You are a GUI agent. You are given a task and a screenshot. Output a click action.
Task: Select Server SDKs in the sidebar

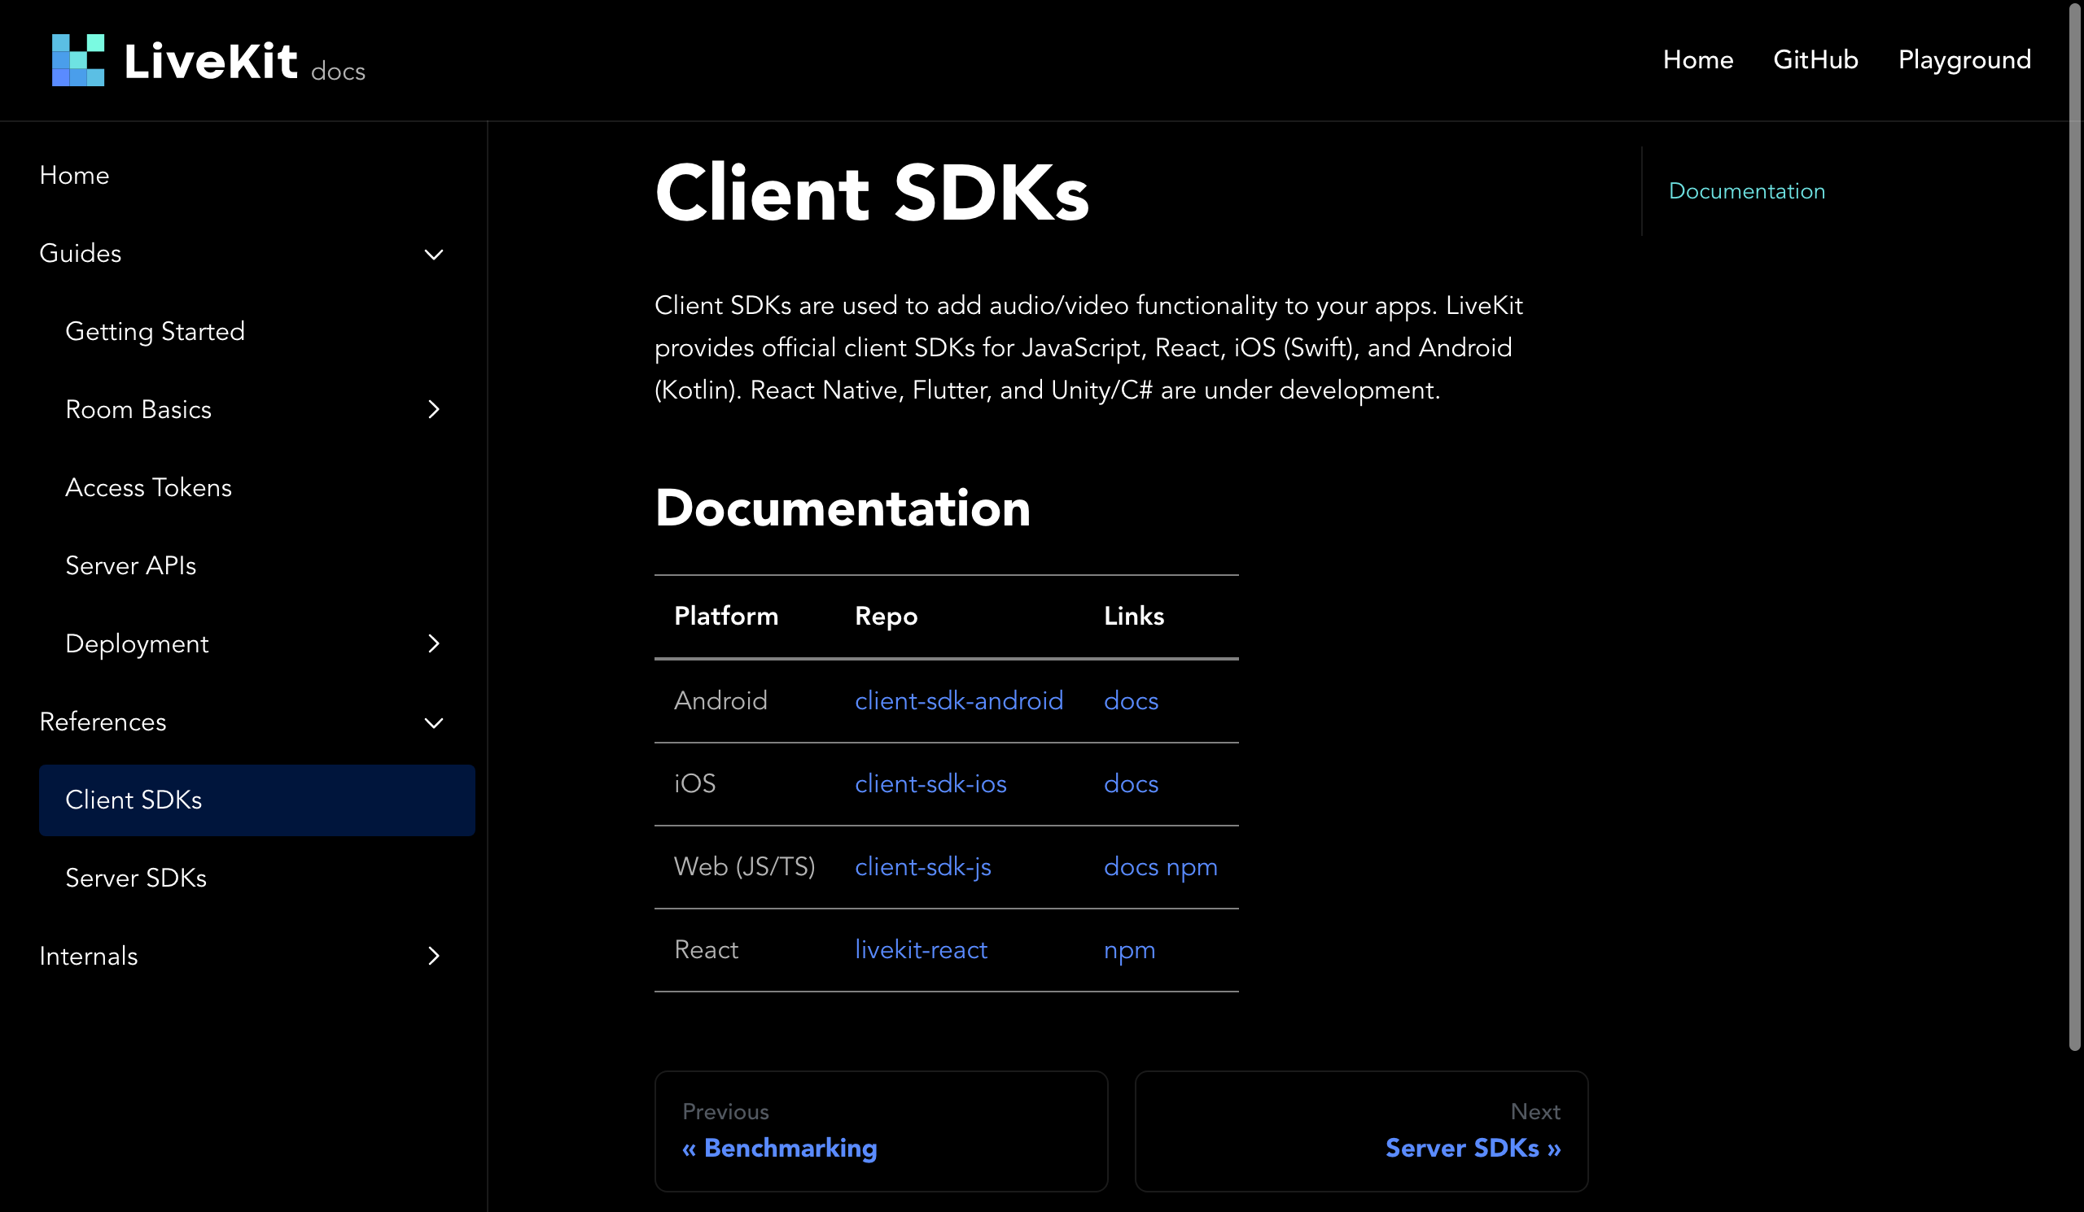pos(136,878)
